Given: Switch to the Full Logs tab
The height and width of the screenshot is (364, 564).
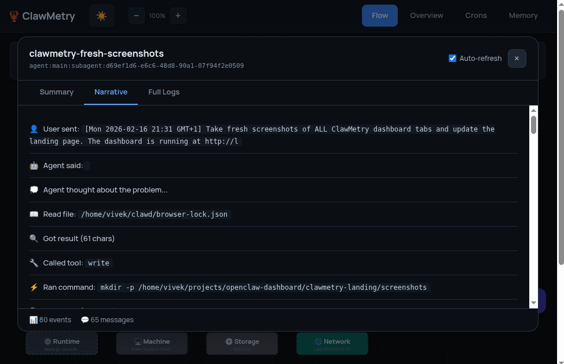Looking at the screenshot, I should click(164, 92).
